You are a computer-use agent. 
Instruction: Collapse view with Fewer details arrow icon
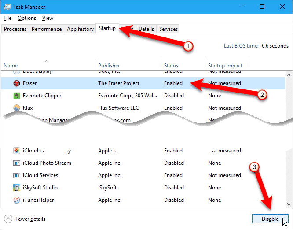pos(8,219)
